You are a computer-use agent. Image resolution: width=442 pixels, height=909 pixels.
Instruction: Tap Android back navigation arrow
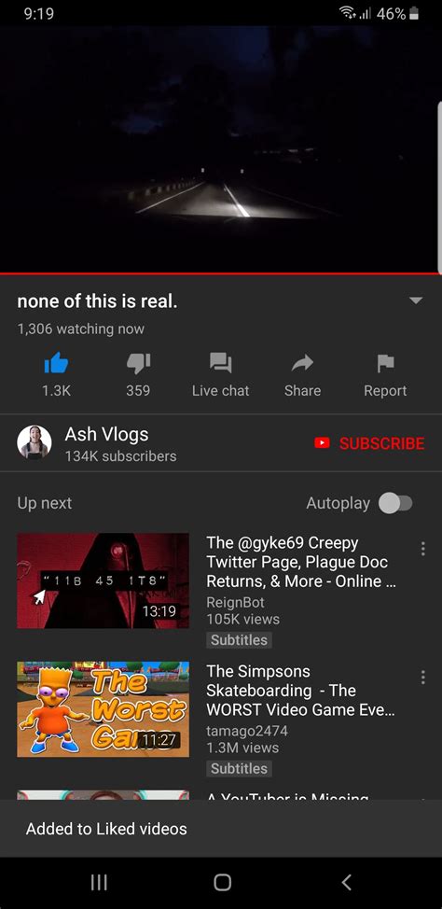[x=346, y=882]
